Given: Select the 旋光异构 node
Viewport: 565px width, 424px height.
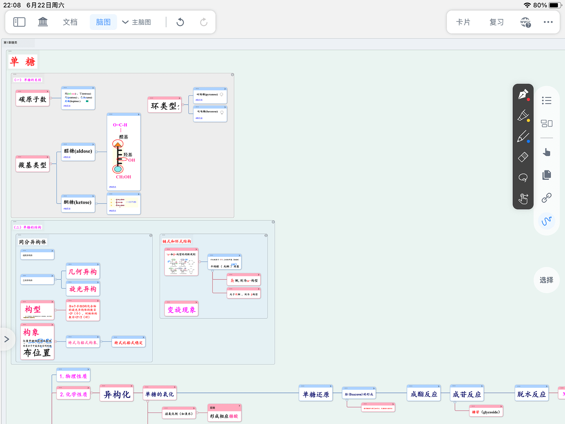Looking at the screenshot, I should (83, 289).
